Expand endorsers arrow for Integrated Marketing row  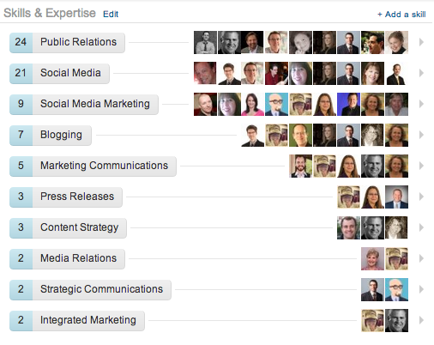coord(421,320)
